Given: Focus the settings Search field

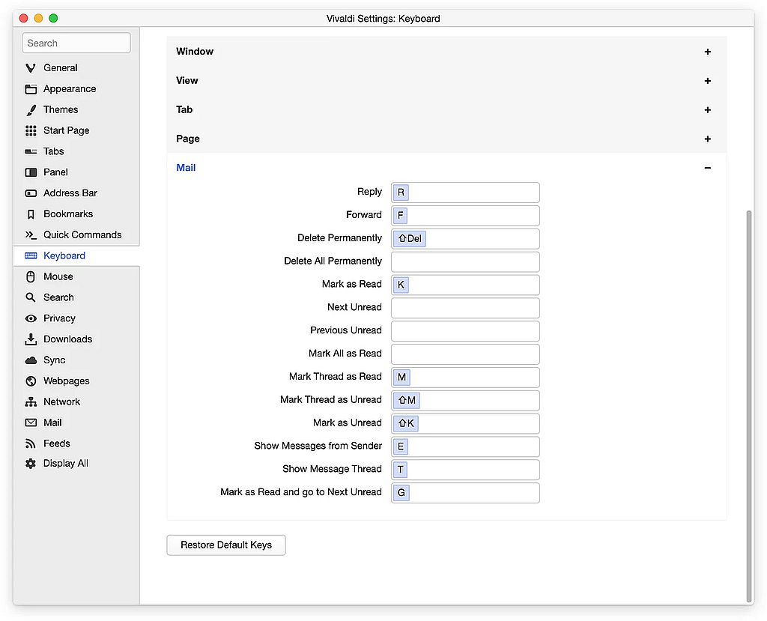Looking at the screenshot, I should tap(76, 43).
